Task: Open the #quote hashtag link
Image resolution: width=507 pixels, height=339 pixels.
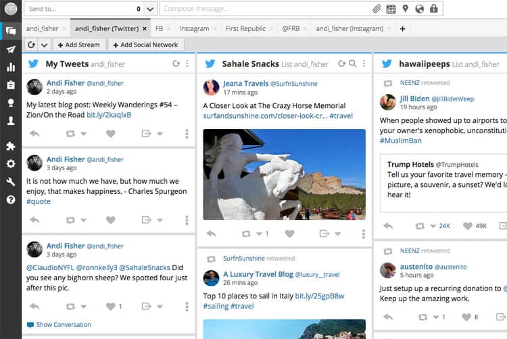Action: [x=39, y=201]
